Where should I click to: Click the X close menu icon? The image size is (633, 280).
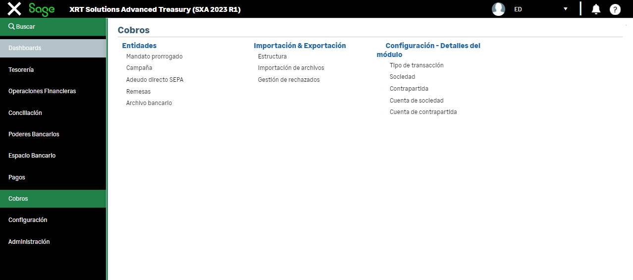tap(14, 9)
